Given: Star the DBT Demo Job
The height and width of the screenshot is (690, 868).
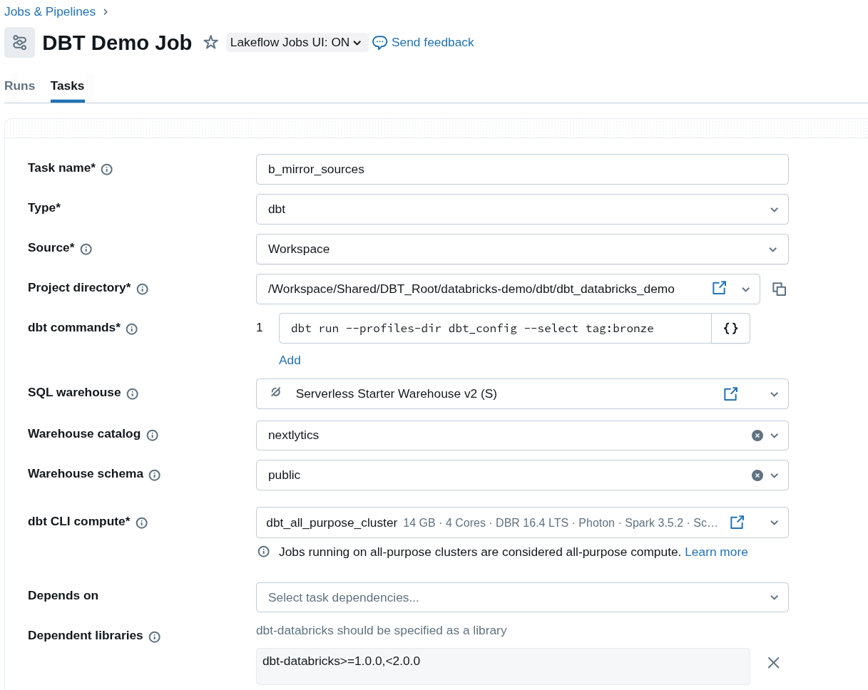Looking at the screenshot, I should coord(210,43).
